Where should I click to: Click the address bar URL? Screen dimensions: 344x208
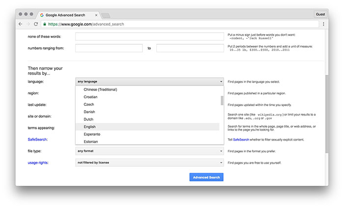coord(86,24)
